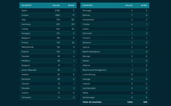
Task: Click the Georgia country name
Action: point(86,79)
